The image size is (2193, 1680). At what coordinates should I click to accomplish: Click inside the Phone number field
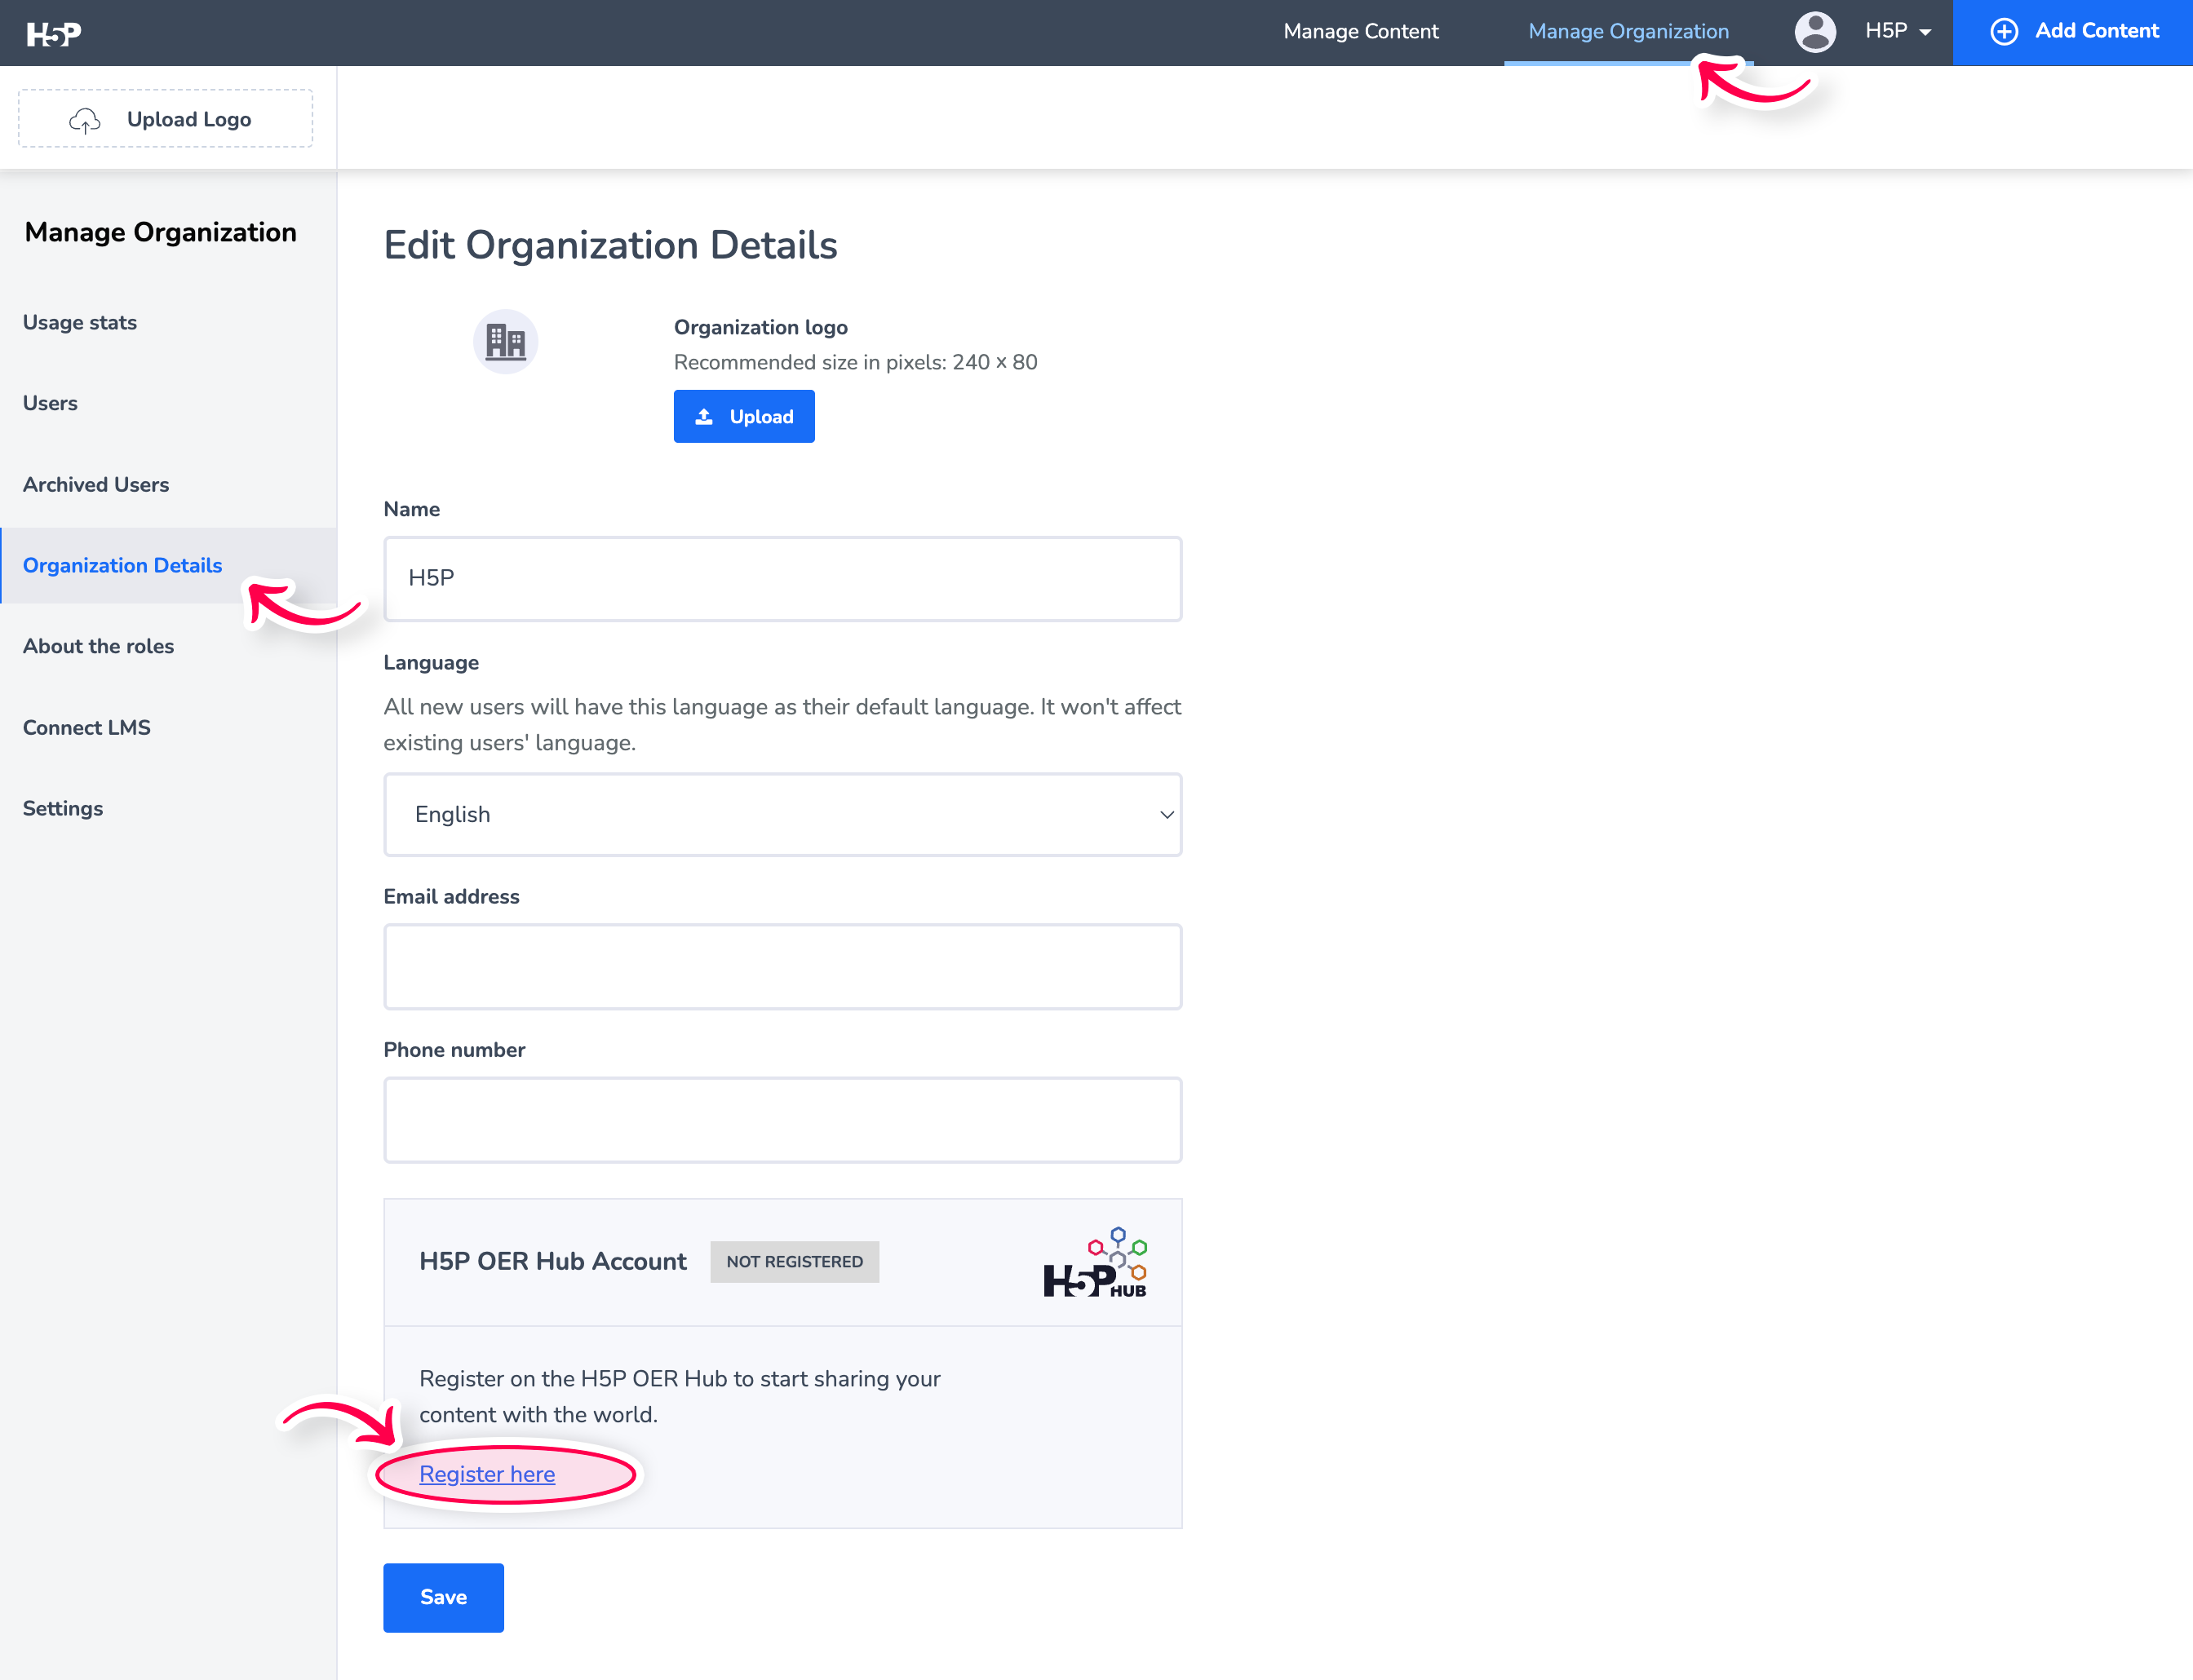coord(782,1120)
